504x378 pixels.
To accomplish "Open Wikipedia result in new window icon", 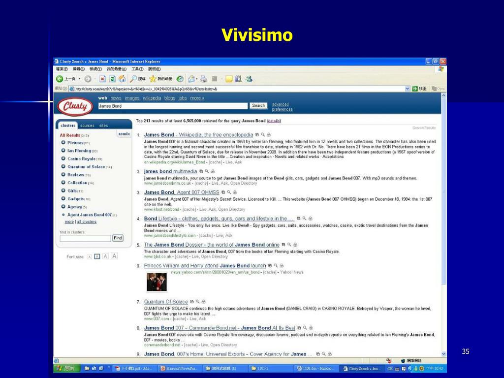I will [x=257, y=135].
